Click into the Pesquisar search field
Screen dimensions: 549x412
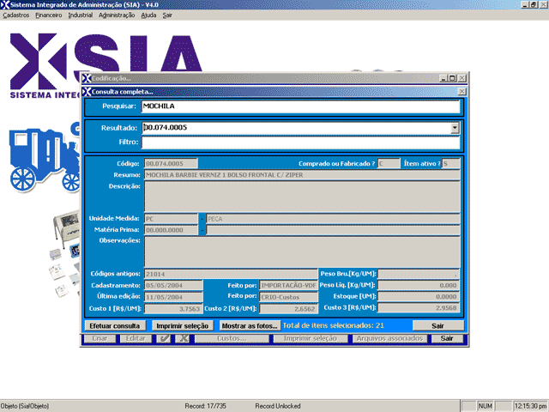click(x=289, y=106)
